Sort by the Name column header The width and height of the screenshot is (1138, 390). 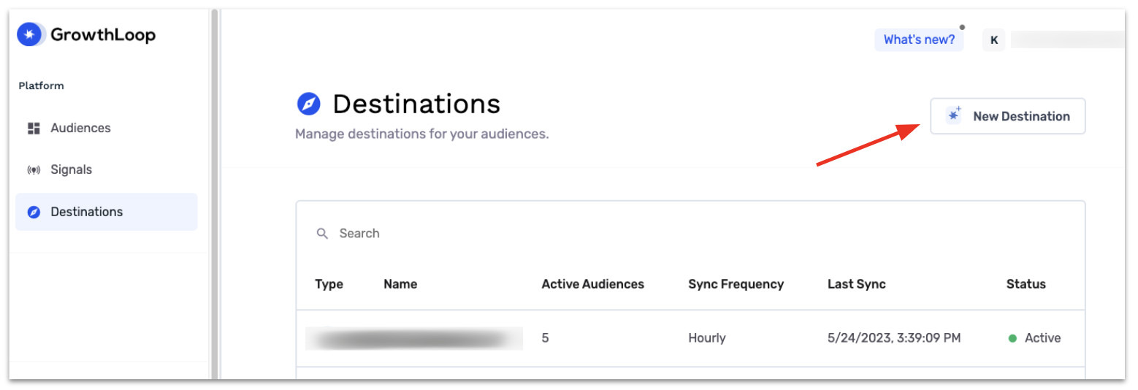(x=400, y=284)
